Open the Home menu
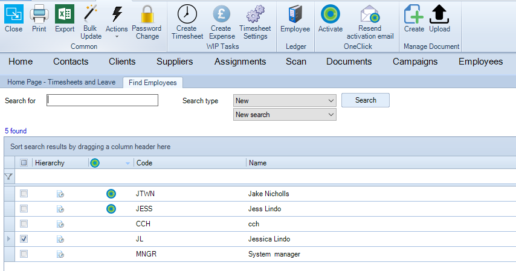 click(21, 62)
